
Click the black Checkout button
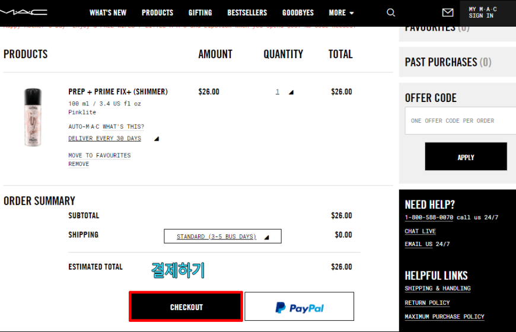[x=186, y=307]
